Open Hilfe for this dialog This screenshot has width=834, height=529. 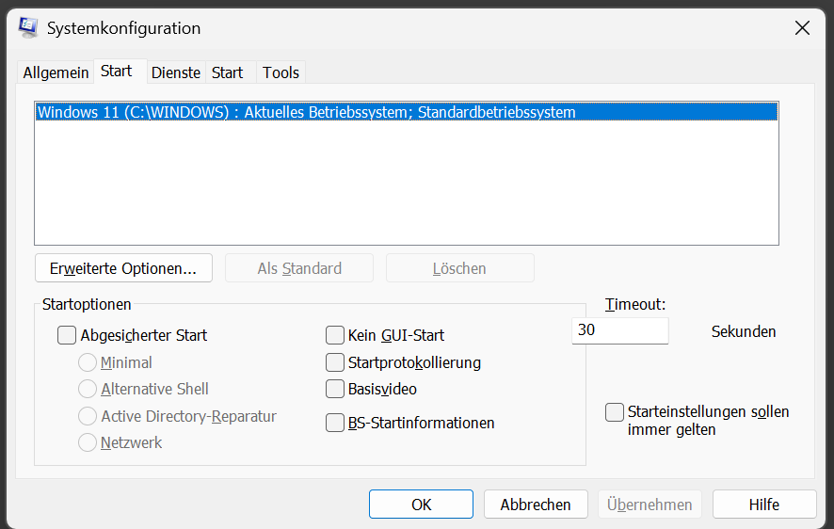pos(764,504)
